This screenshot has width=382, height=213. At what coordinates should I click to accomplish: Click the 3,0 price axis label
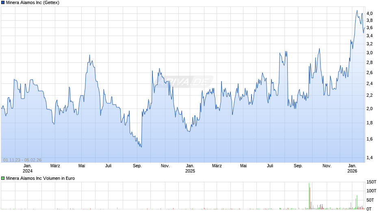(369, 53)
